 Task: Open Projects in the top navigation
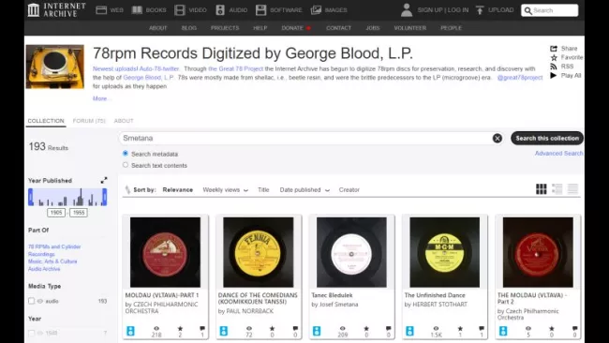point(225,28)
